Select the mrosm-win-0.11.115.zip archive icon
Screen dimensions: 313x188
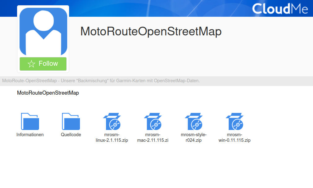(x=235, y=122)
